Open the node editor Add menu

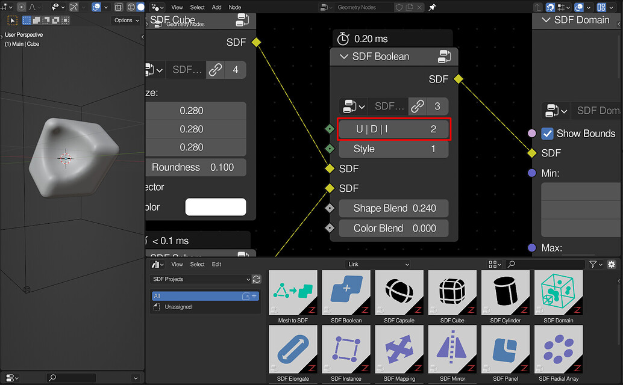(x=216, y=7)
